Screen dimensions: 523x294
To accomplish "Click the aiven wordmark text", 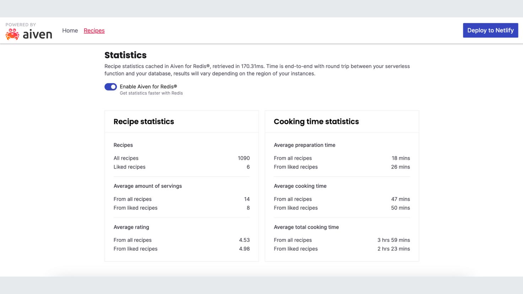I will click(37, 34).
